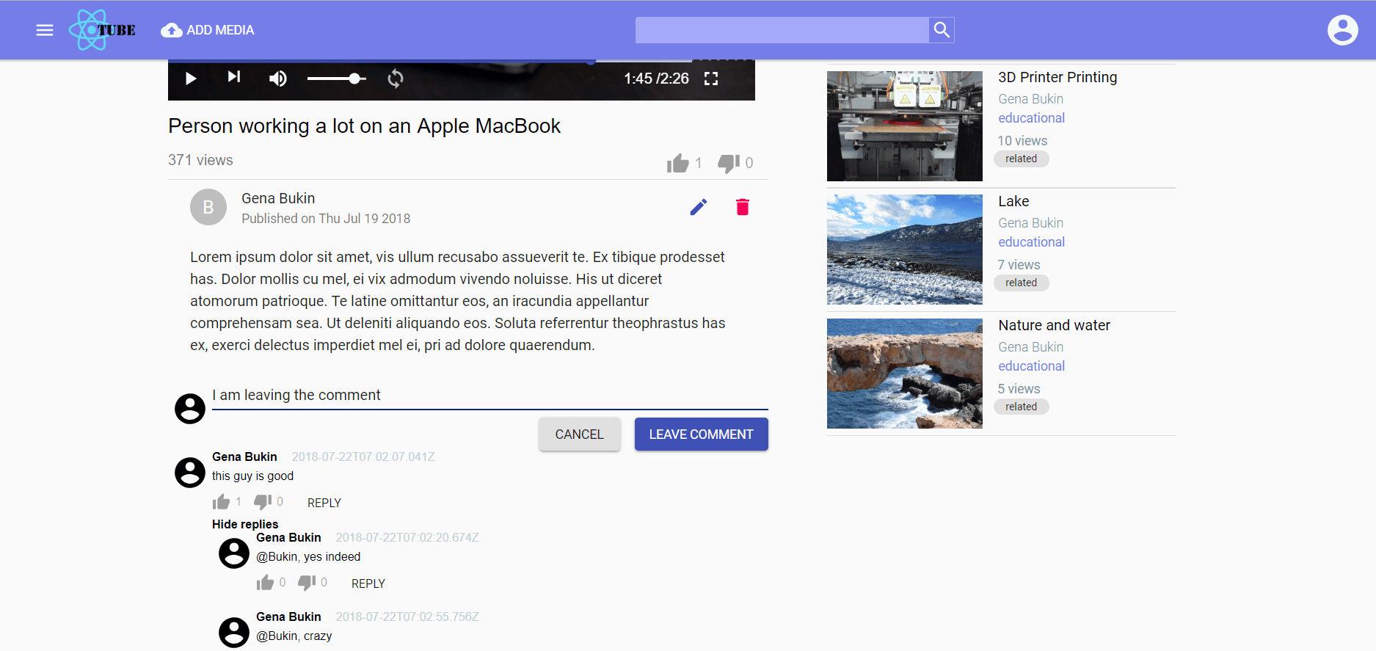Click the grey B author avatar

[208, 207]
